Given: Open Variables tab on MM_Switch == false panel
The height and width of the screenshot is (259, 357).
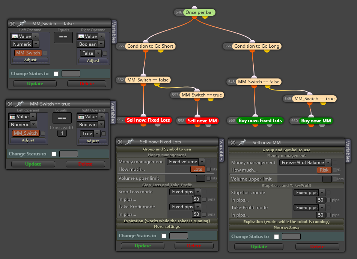Looking at the screenshot, I should (114, 32).
